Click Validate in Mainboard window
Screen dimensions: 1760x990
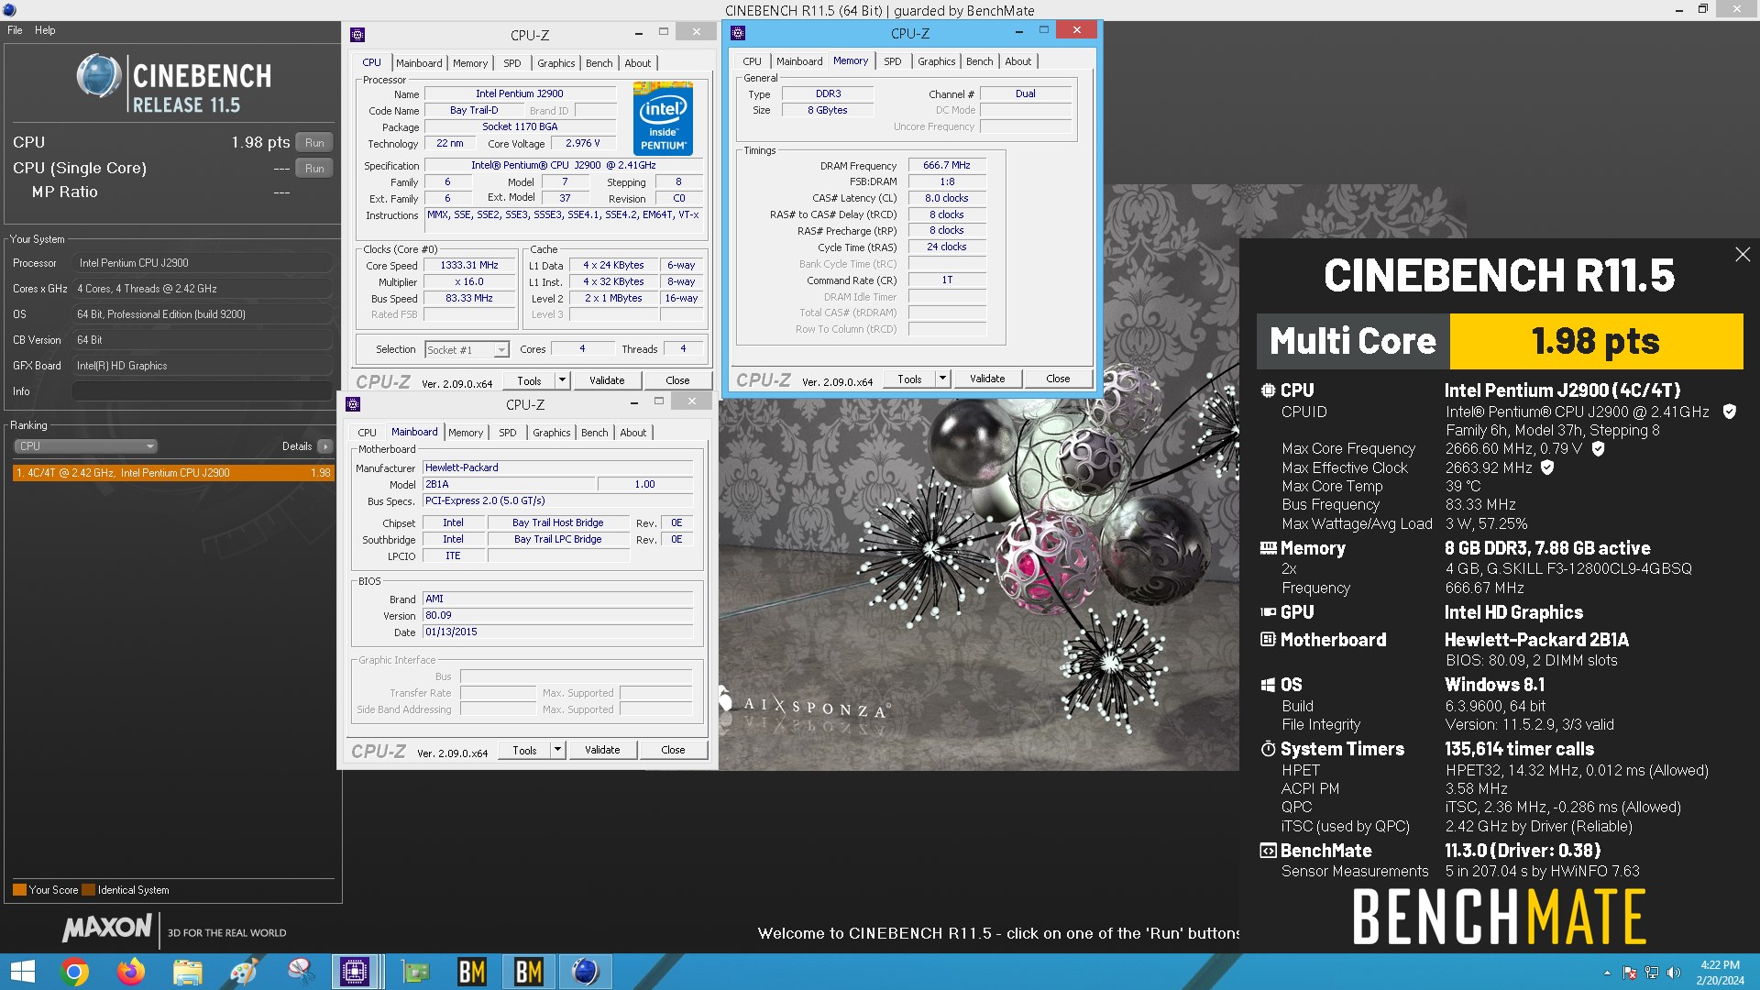coord(601,750)
